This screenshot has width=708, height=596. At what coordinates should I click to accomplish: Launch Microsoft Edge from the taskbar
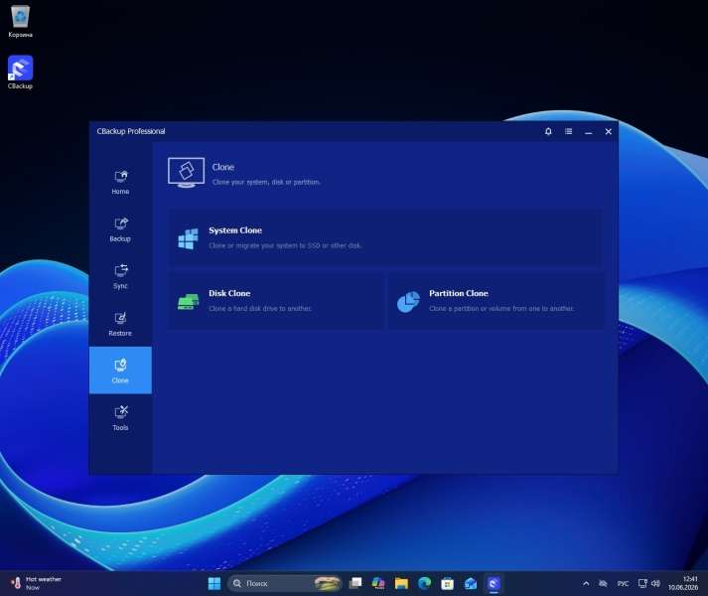(424, 583)
